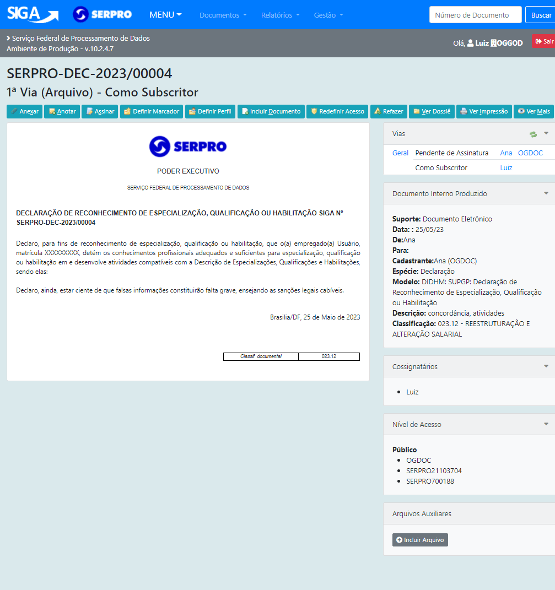The image size is (555, 590).
Task: Click the '023.12' classification cell
Action: point(329,356)
